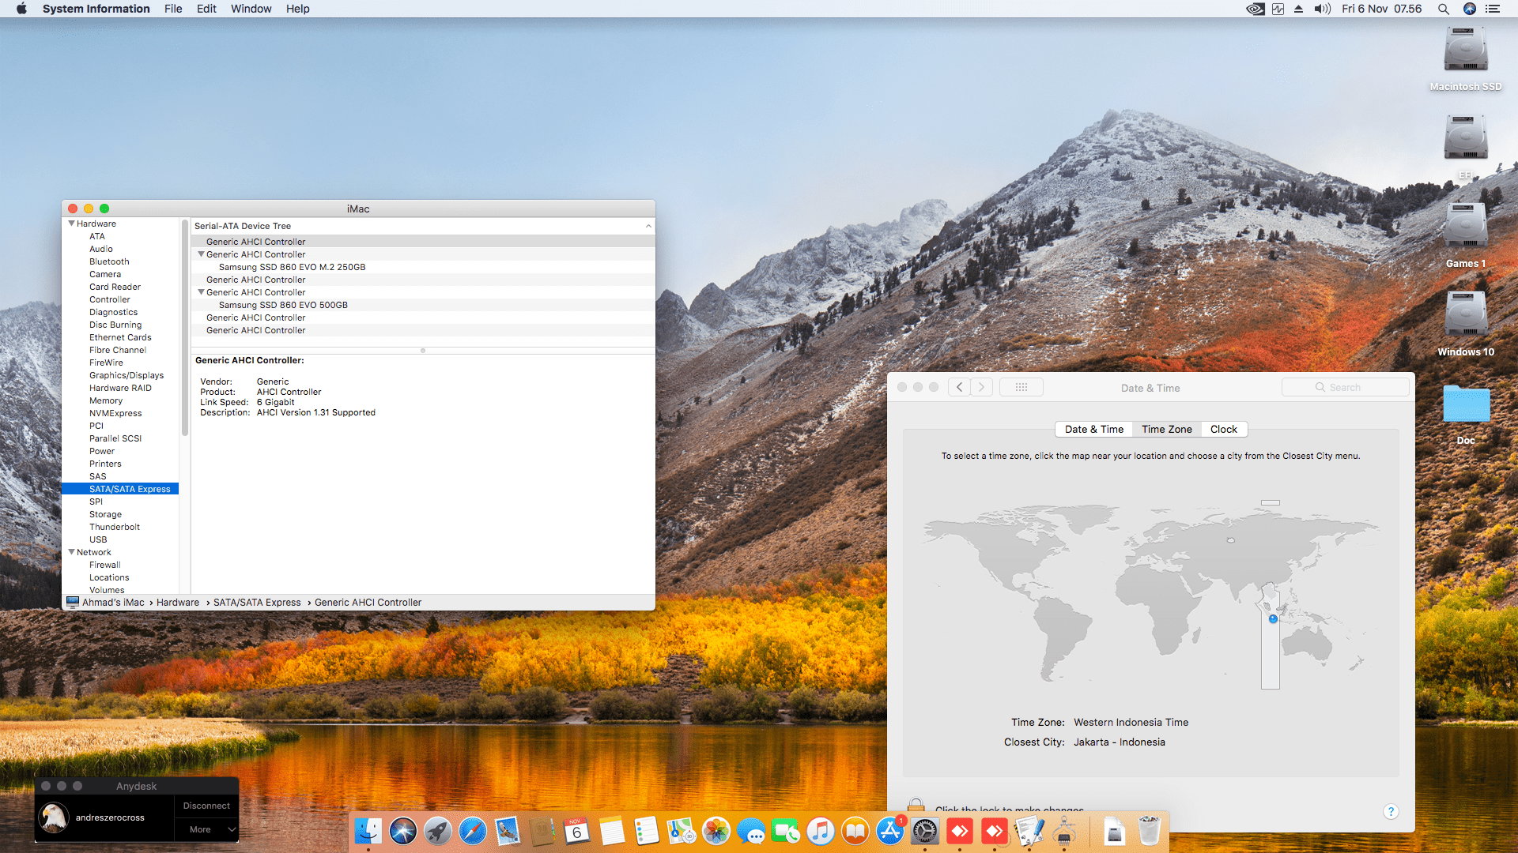1518x853 pixels.
Task: Collapse the Network sidebar section
Action: coord(72,552)
